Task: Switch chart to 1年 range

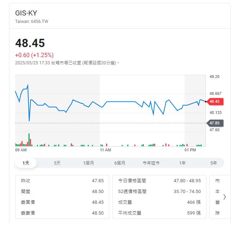Action: click(x=182, y=163)
